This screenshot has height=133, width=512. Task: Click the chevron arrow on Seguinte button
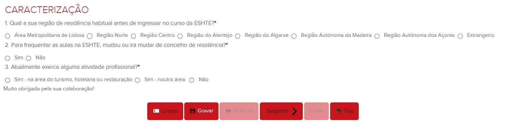(294, 111)
